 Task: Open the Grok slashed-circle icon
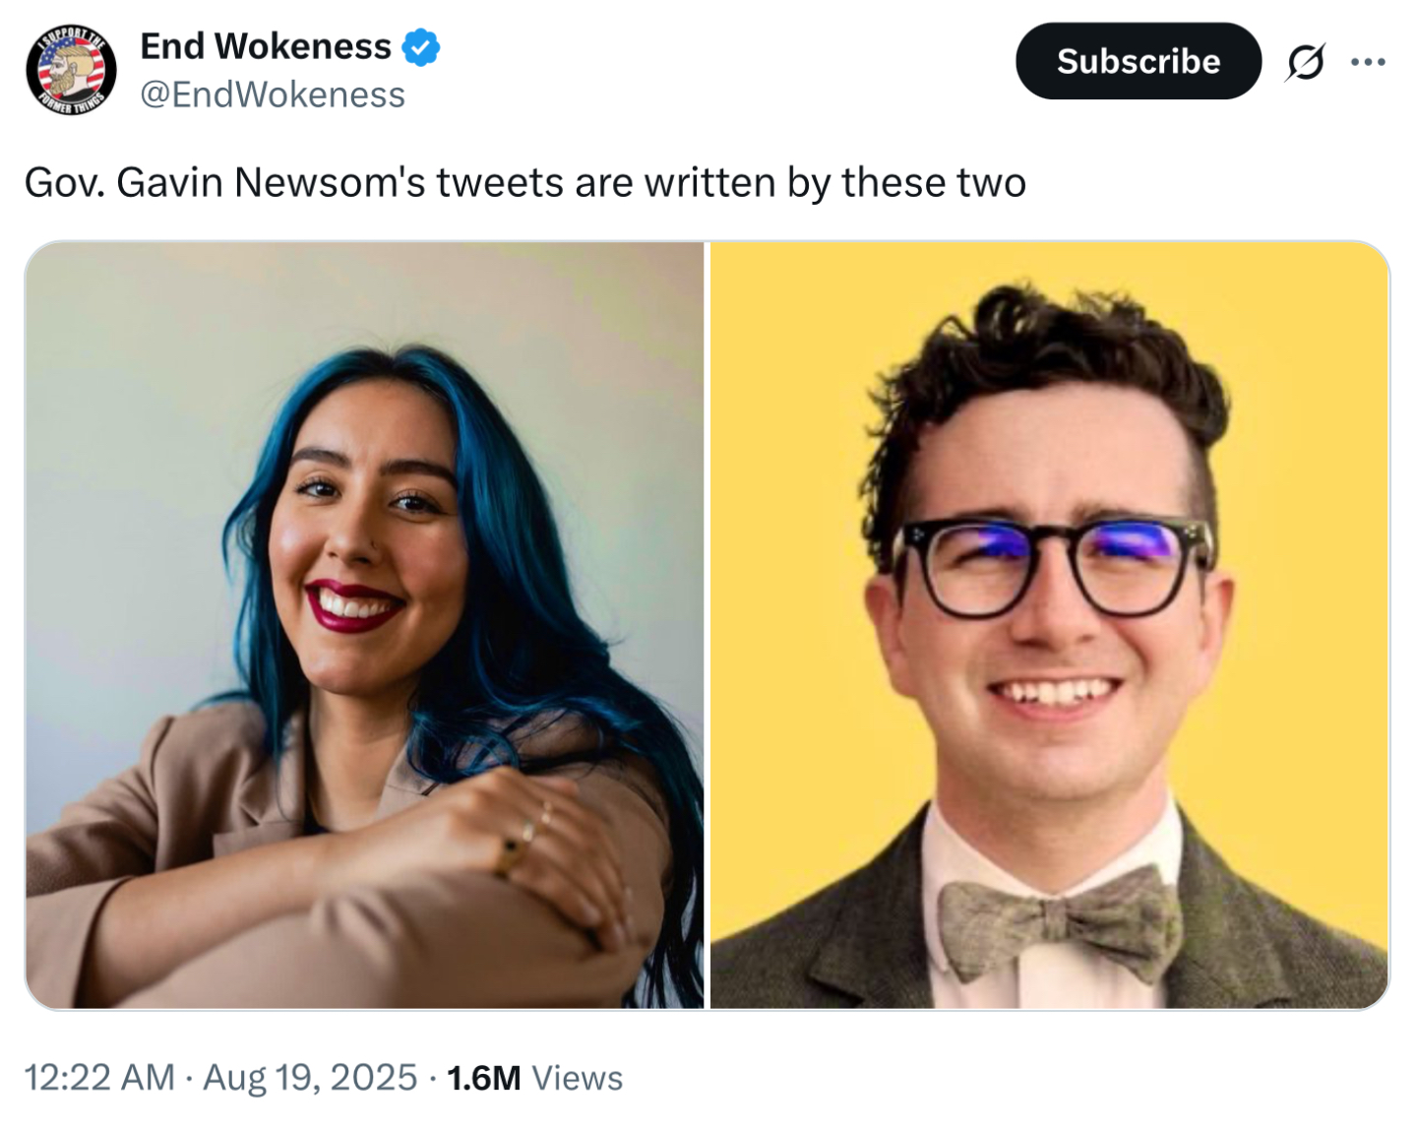click(1305, 62)
